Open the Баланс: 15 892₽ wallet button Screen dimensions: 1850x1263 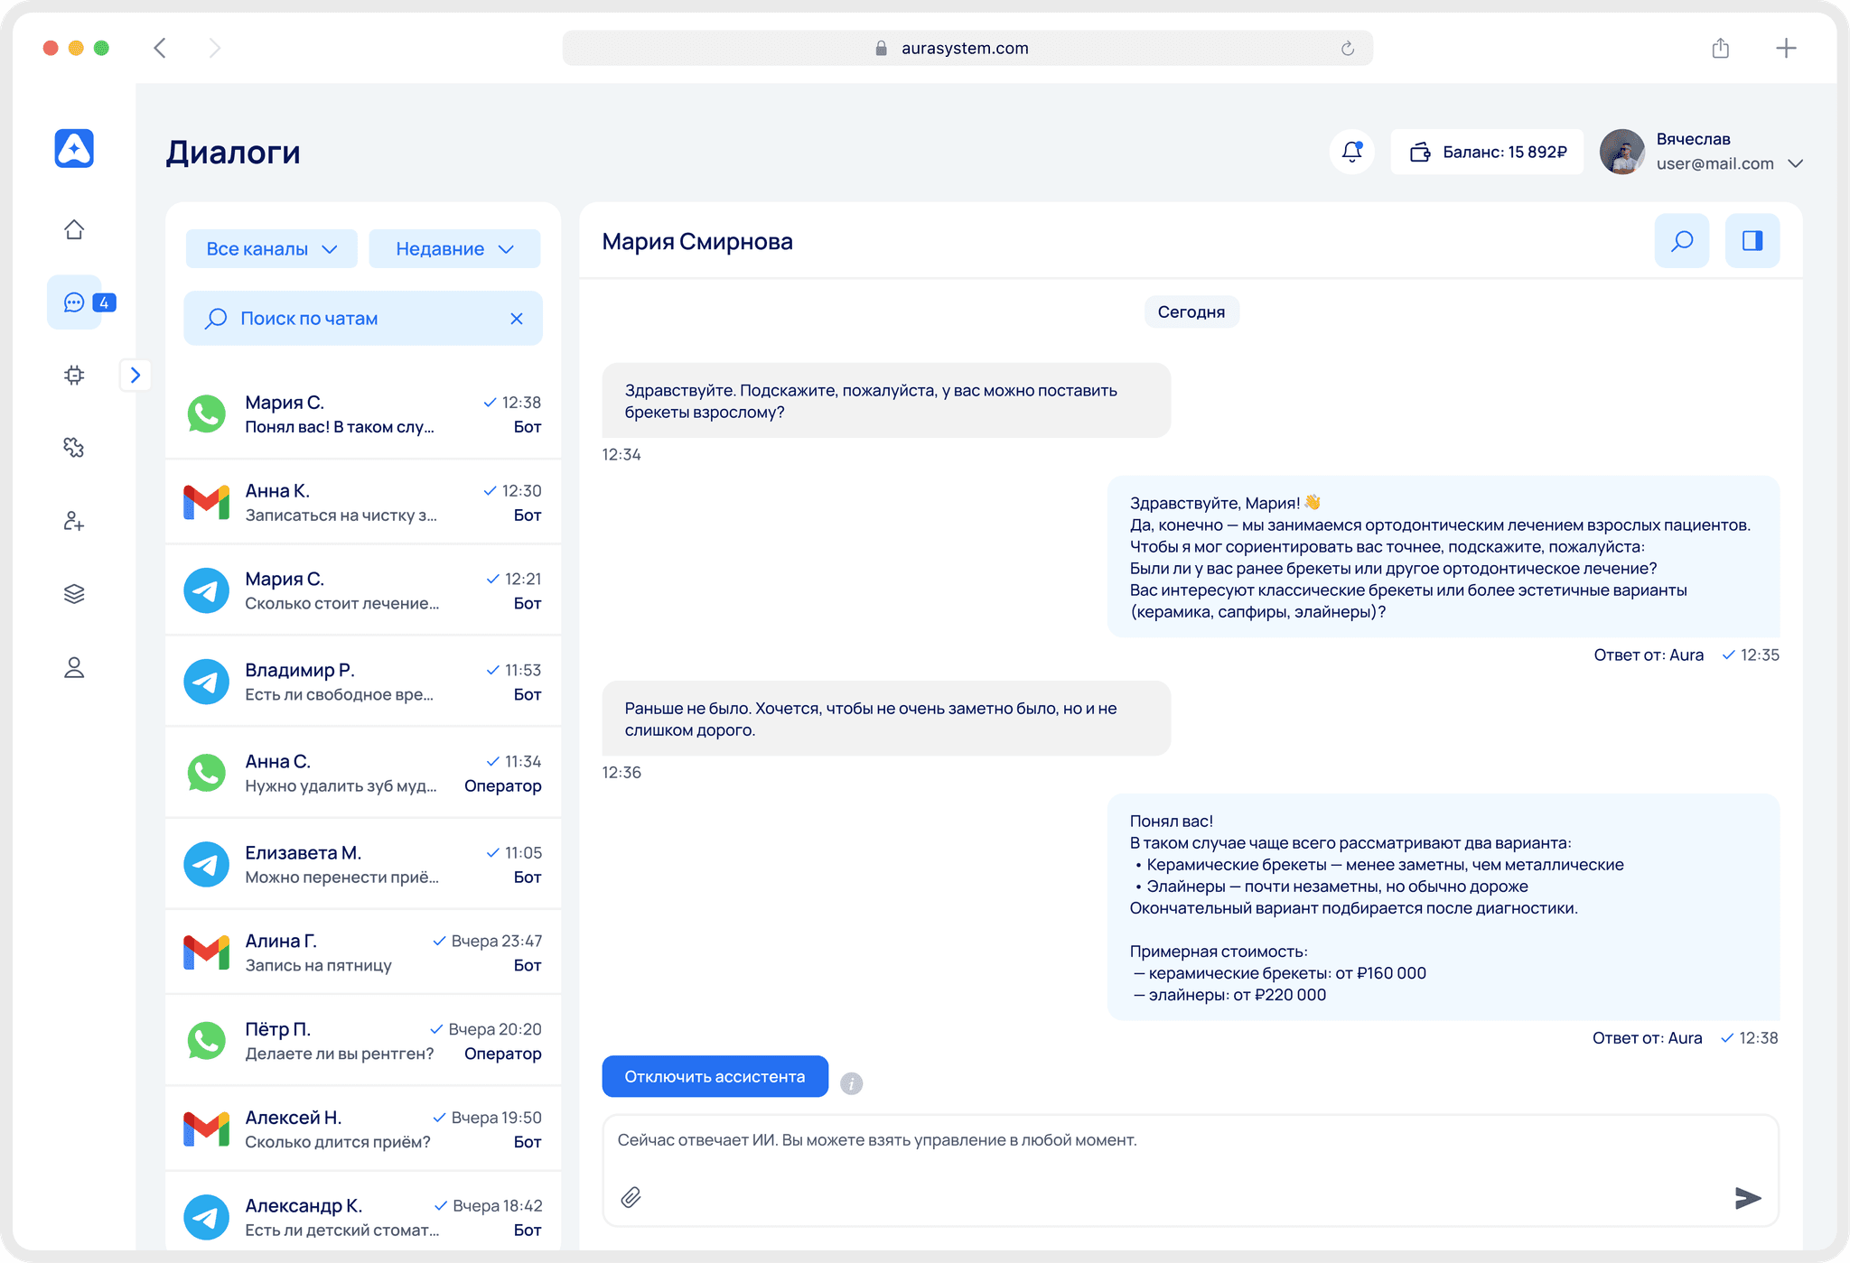[1487, 152]
